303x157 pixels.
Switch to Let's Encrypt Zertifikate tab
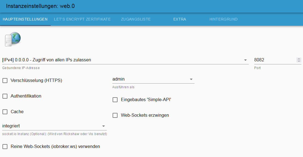coord(82,19)
